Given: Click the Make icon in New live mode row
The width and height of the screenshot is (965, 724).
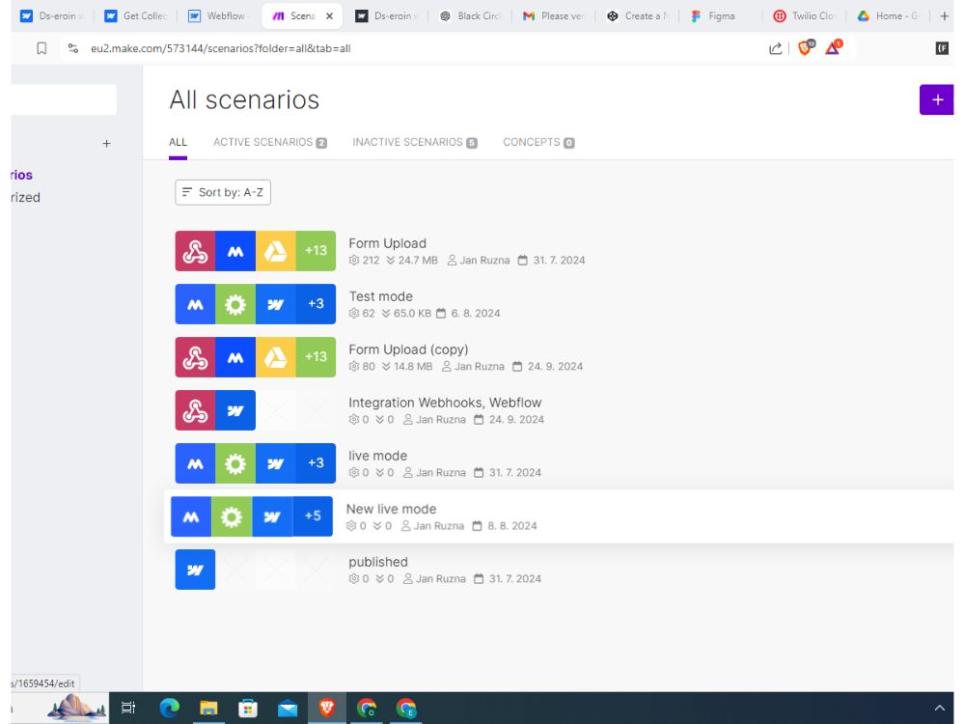Looking at the screenshot, I should 191,515.
